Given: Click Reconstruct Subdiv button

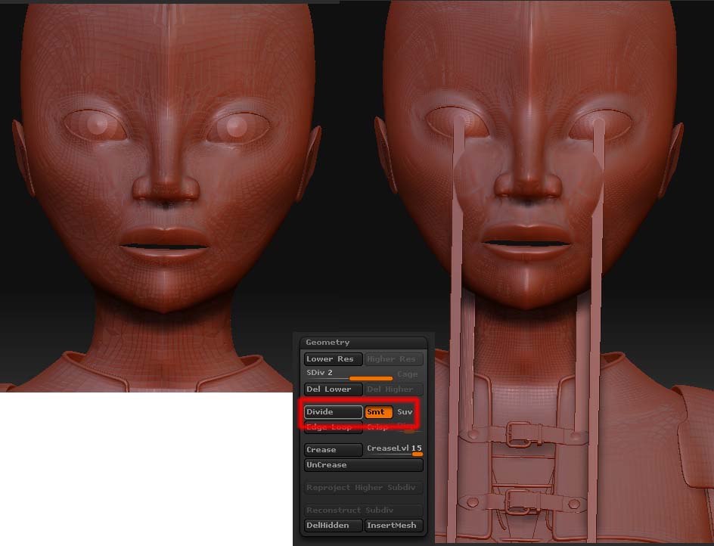Looking at the screenshot, I should tap(363, 510).
